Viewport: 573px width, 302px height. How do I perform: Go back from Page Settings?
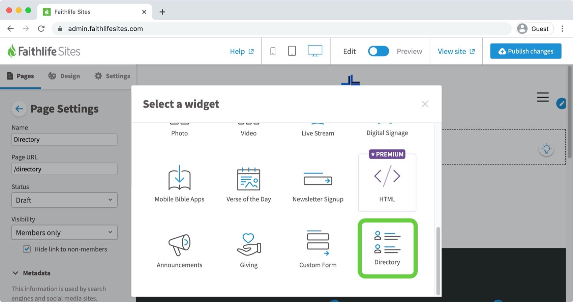coord(19,109)
